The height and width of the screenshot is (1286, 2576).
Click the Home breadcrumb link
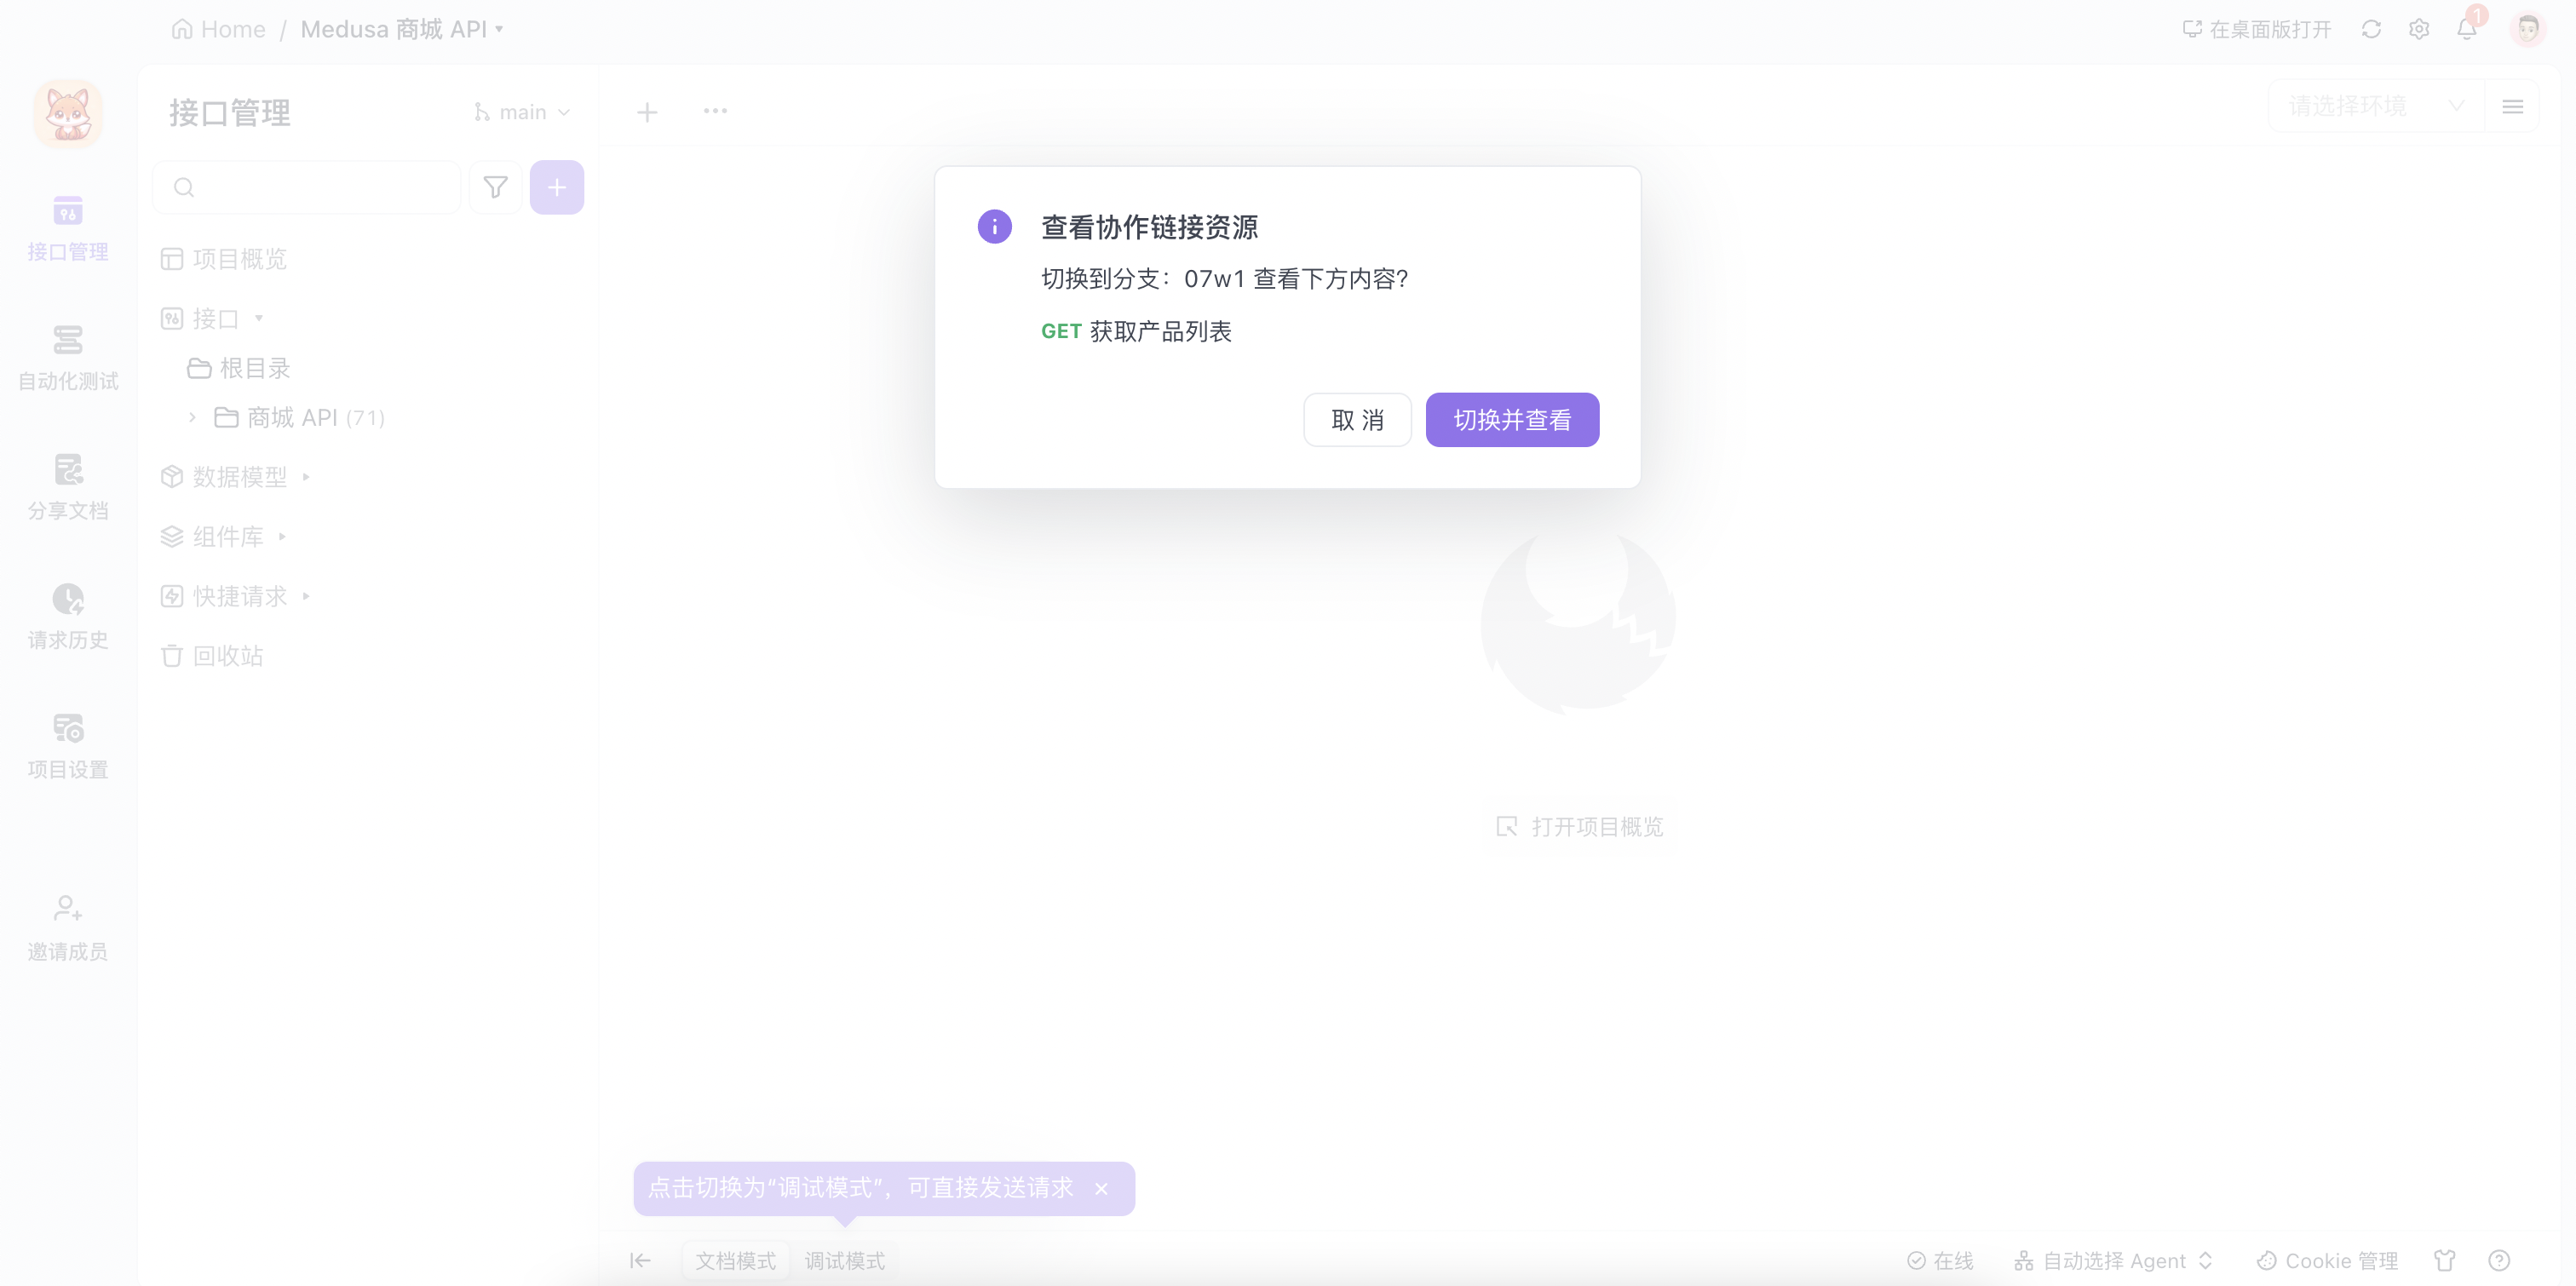218,29
